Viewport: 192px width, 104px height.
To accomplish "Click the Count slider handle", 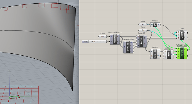I will (x=92, y=42).
